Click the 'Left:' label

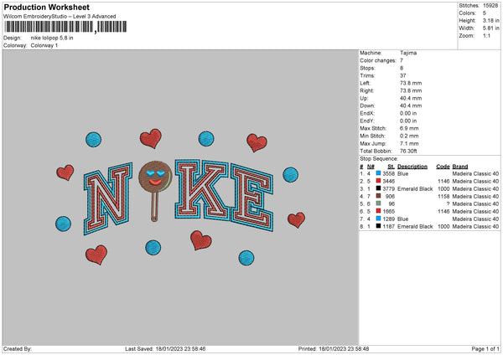point(365,83)
